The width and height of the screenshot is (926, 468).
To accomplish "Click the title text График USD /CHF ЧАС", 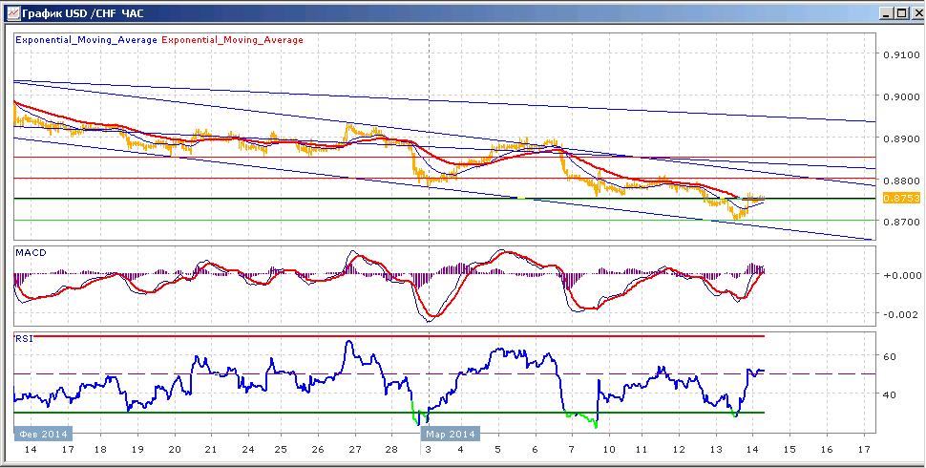I will pyautogui.click(x=83, y=13).
